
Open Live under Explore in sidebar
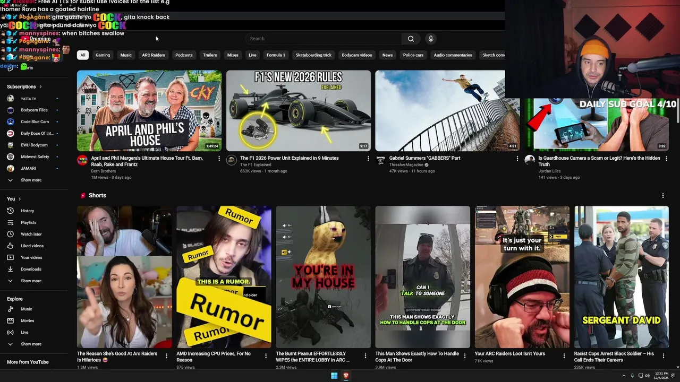point(24,332)
